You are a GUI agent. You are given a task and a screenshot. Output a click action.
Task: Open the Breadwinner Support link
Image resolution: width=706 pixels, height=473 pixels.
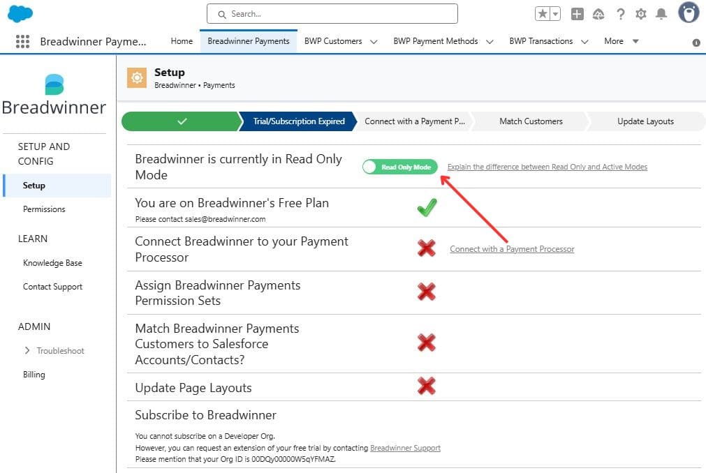pyautogui.click(x=405, y=448)
